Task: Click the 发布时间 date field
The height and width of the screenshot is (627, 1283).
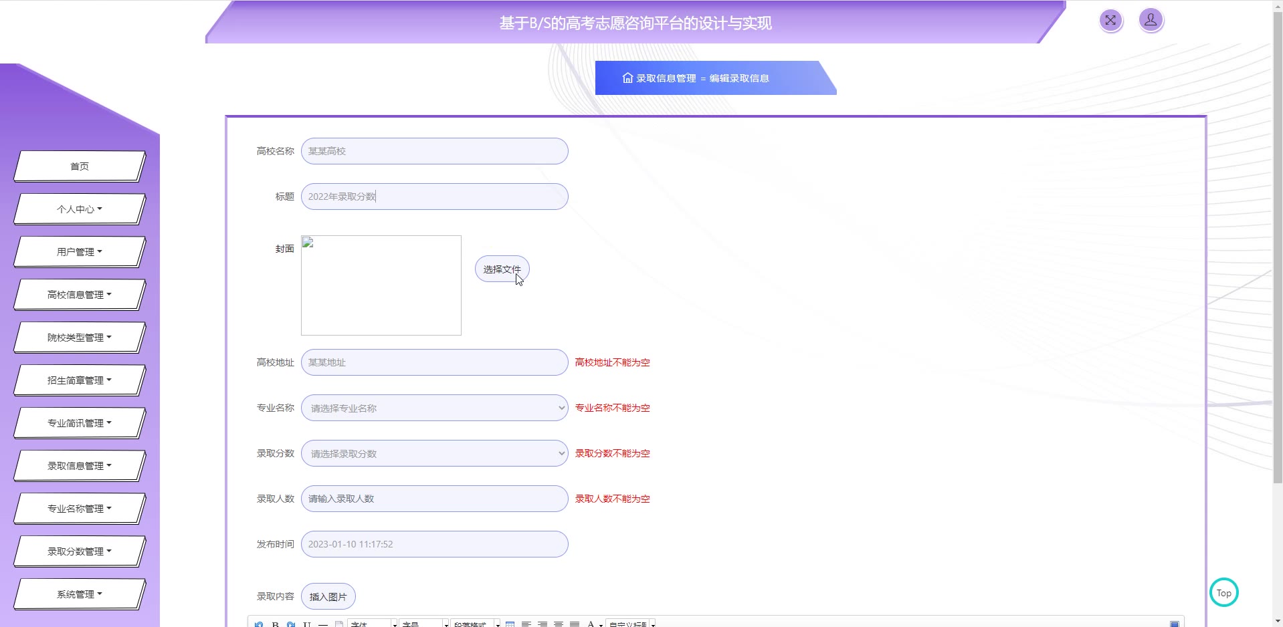Action: click(435, 544)
